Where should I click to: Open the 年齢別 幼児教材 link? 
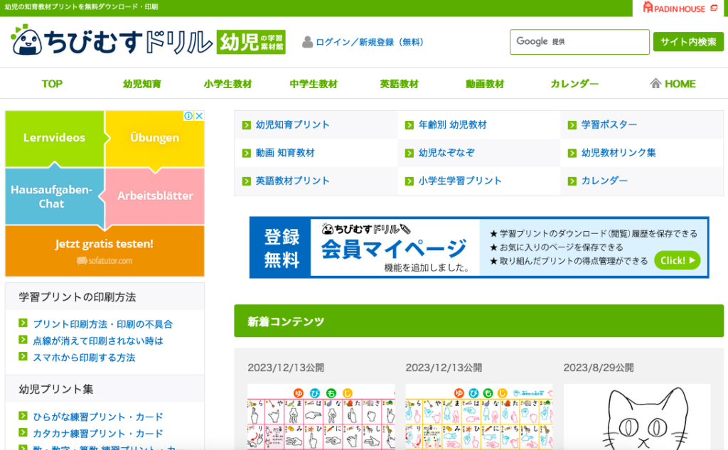click(x=453, y=125)
